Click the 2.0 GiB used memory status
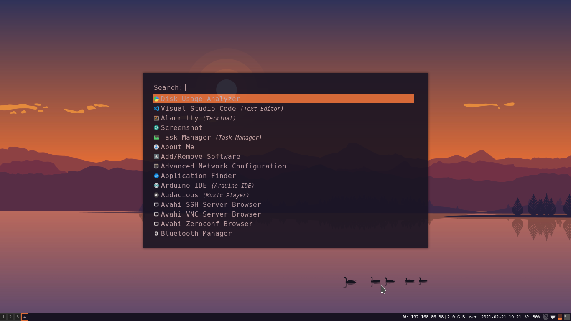This screenshot has height=321, width=571. pyautogui.click(x=462, y=317)
